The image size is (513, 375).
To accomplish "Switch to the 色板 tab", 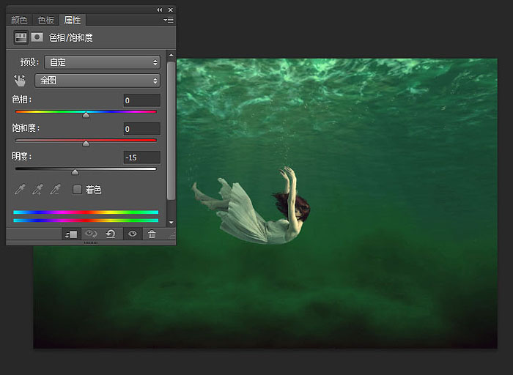I will tap(45, 21).
